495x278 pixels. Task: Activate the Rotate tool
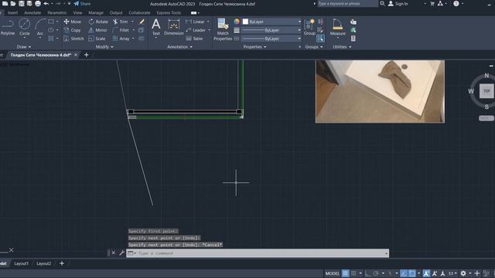coord(98,22)
